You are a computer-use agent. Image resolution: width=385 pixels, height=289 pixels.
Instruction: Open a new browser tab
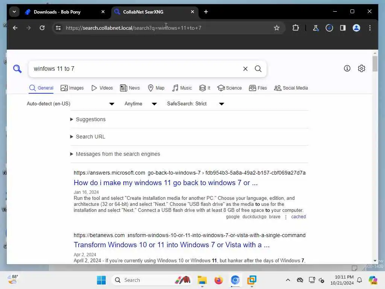[x=206, y=12]
